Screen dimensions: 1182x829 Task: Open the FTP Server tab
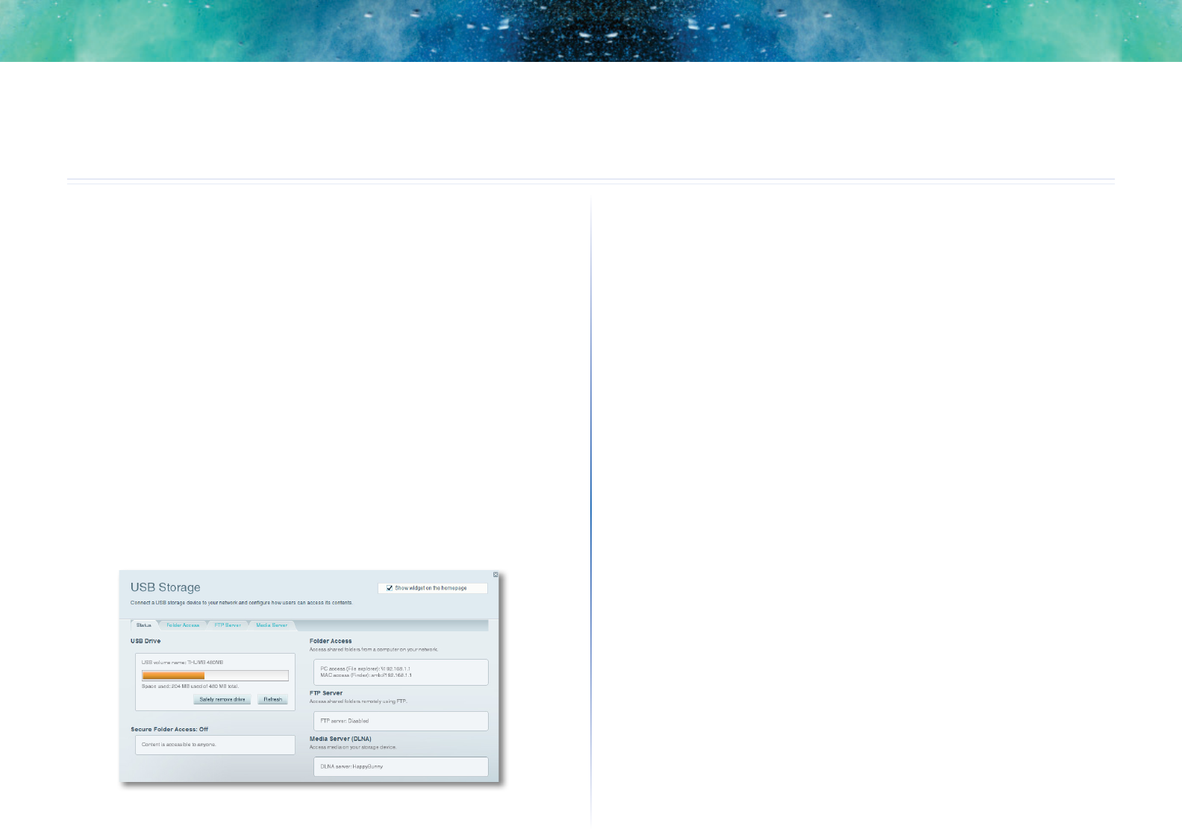point(228,625)
